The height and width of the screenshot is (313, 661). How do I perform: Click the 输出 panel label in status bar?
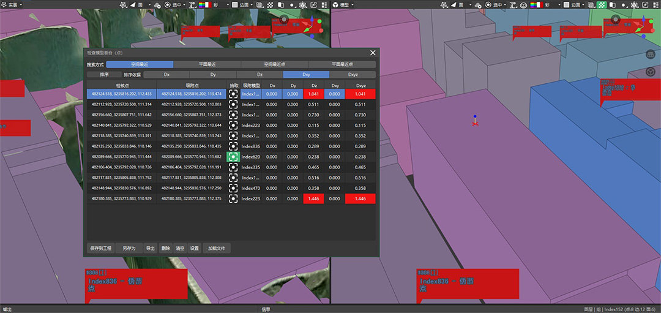7,309
